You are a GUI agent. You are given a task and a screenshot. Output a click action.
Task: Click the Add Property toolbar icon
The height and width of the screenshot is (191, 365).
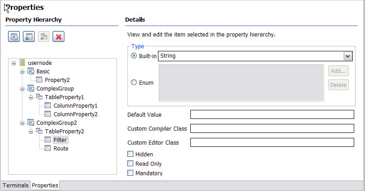coord(29,36)
